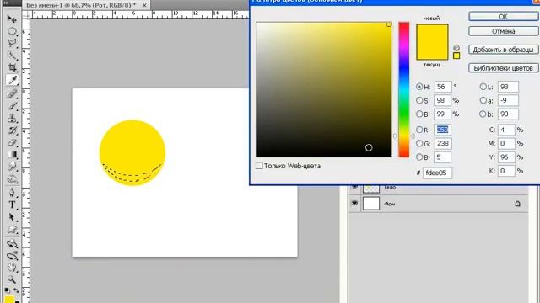Image resolution: width=540 pixels, height=303 pixels.
Task: Select the 3D Orbit camera tool
Action: tap(12, 256)
